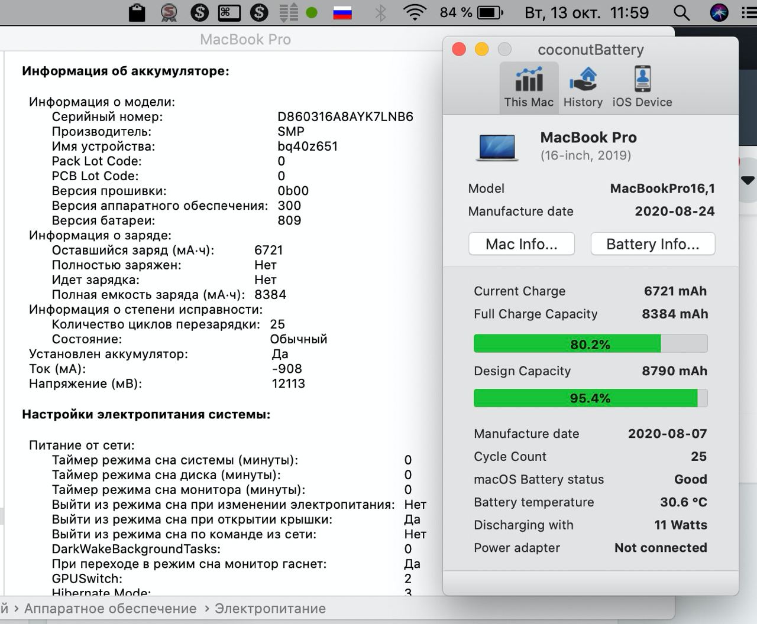
Task: Click the MacBook Pro laptop image in coconutBattery
Action: pyautogui.click(x=497, y=147)
